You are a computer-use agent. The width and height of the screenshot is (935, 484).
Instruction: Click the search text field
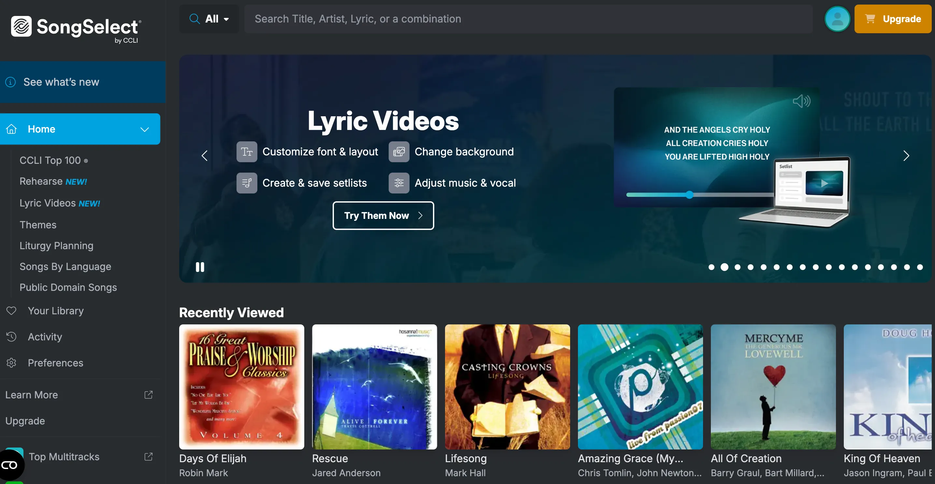pos(528,19)
